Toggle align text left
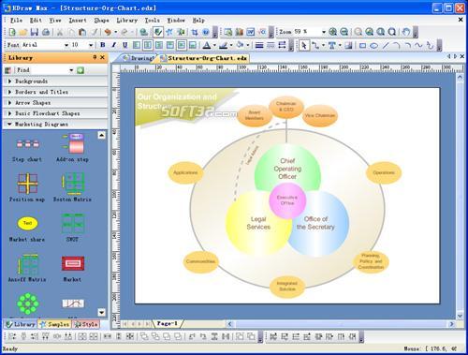468x355 pixels. (x=137, y=45)
